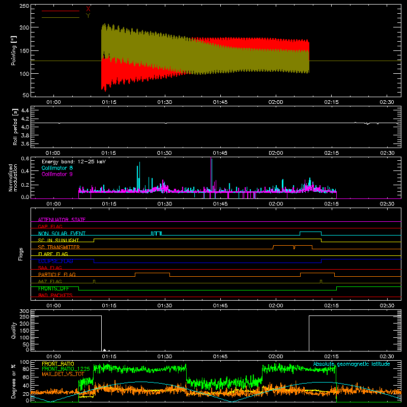The image size is (407, 407).
Task: Click the Absolute geomagnetic latitude label
Action: (352, 364)
